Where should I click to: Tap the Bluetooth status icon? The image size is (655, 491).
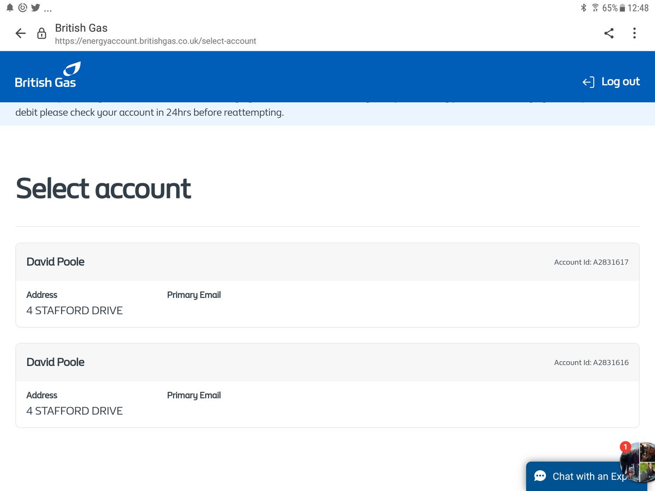coord(583,8)
